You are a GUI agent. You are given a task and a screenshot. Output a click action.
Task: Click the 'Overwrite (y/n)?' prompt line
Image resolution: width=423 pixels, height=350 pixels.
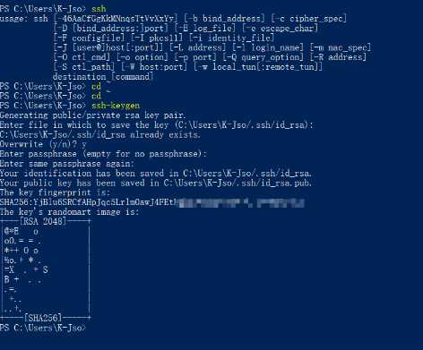point(43,144)
